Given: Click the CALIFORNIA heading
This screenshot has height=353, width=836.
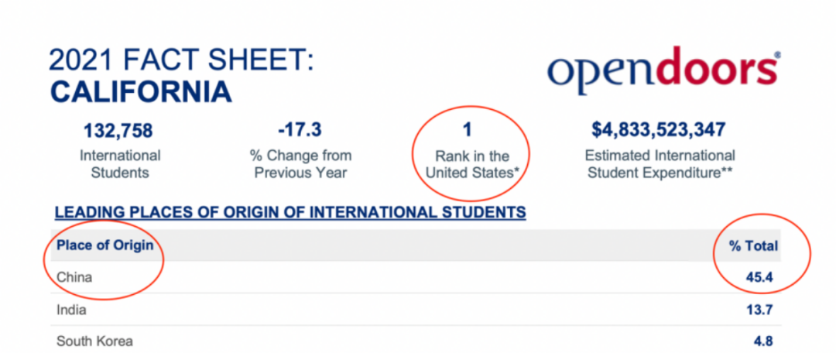Looking at the screenshot, I should pyautogui.click(x=142, y=92).
